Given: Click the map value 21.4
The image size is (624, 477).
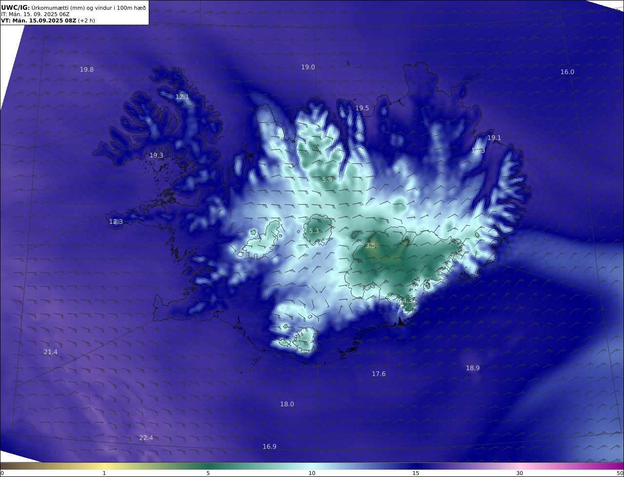Looking at the screenshot, I should (50, 352).
